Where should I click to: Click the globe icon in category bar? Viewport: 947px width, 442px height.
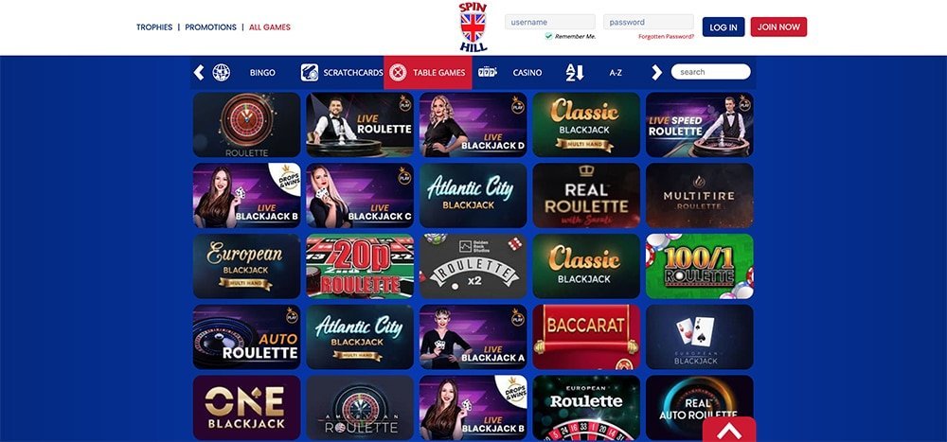click(x=221, y=73)
